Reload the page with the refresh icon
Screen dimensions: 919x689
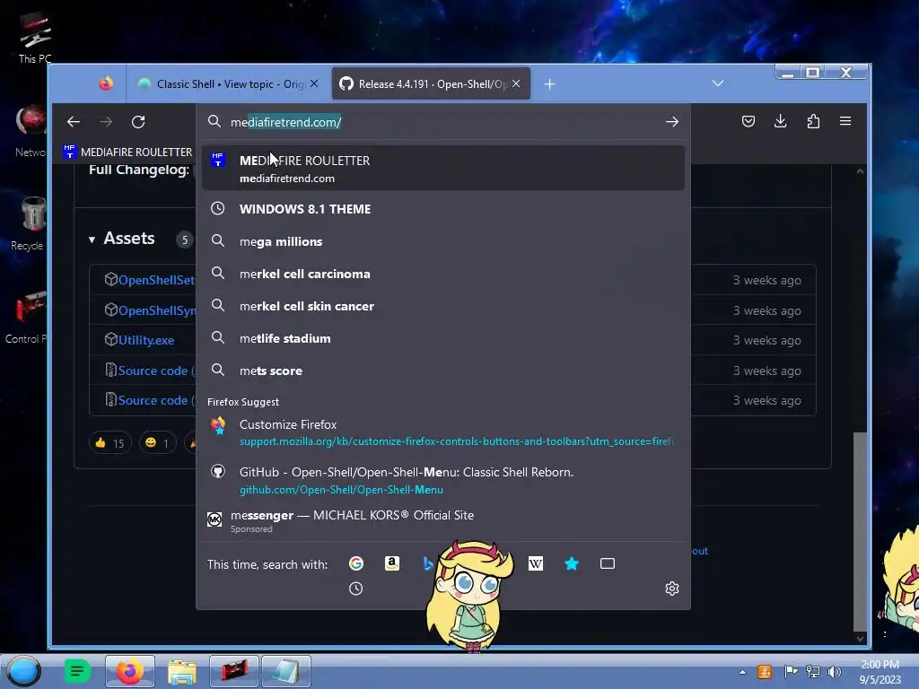pyautogui.click(x=138, y=122)
